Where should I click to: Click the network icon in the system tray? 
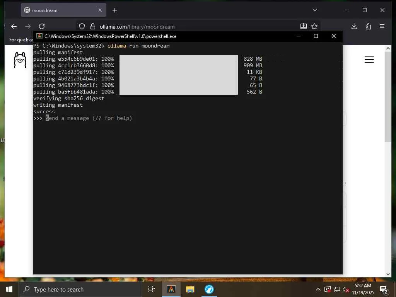(x=337, y=289)
